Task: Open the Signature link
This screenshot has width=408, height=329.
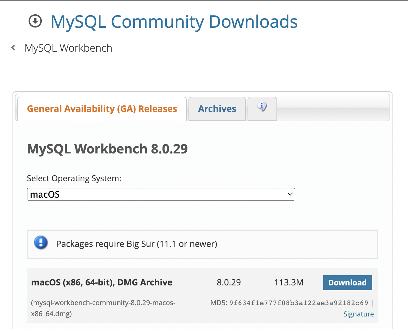Action: tap(358, 314)
